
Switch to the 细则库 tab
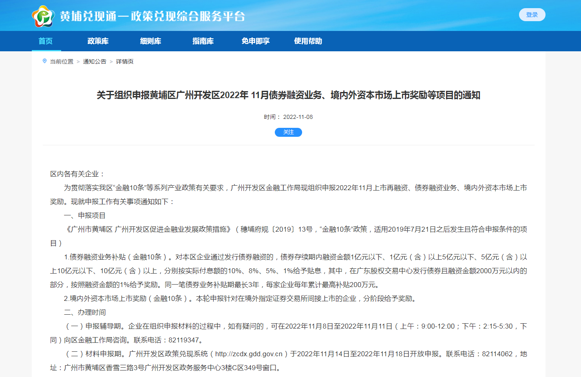click(150, 41)
